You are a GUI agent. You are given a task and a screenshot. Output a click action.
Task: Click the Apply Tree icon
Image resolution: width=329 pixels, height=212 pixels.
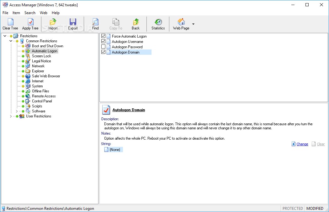point(30,24)
